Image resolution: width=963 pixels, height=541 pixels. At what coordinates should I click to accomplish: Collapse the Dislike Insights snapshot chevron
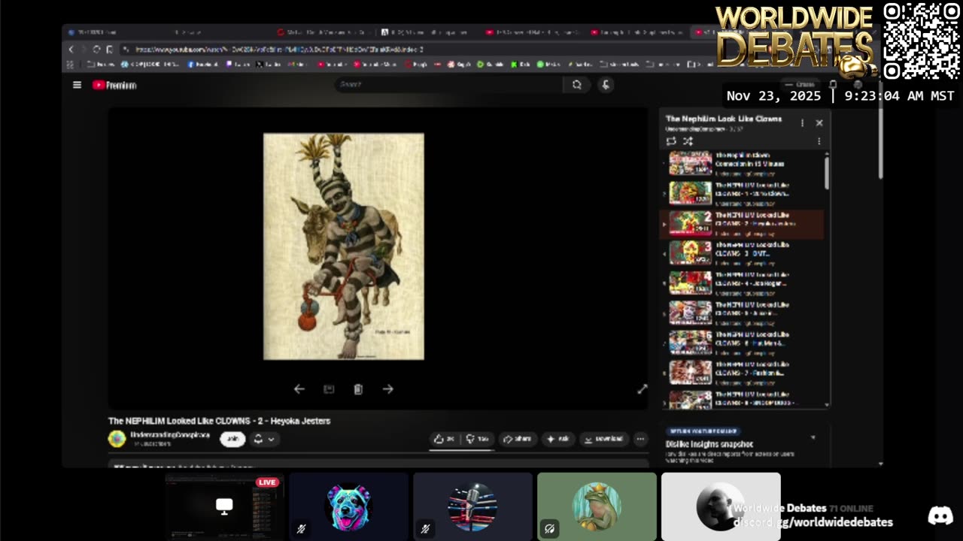[813, 437]
